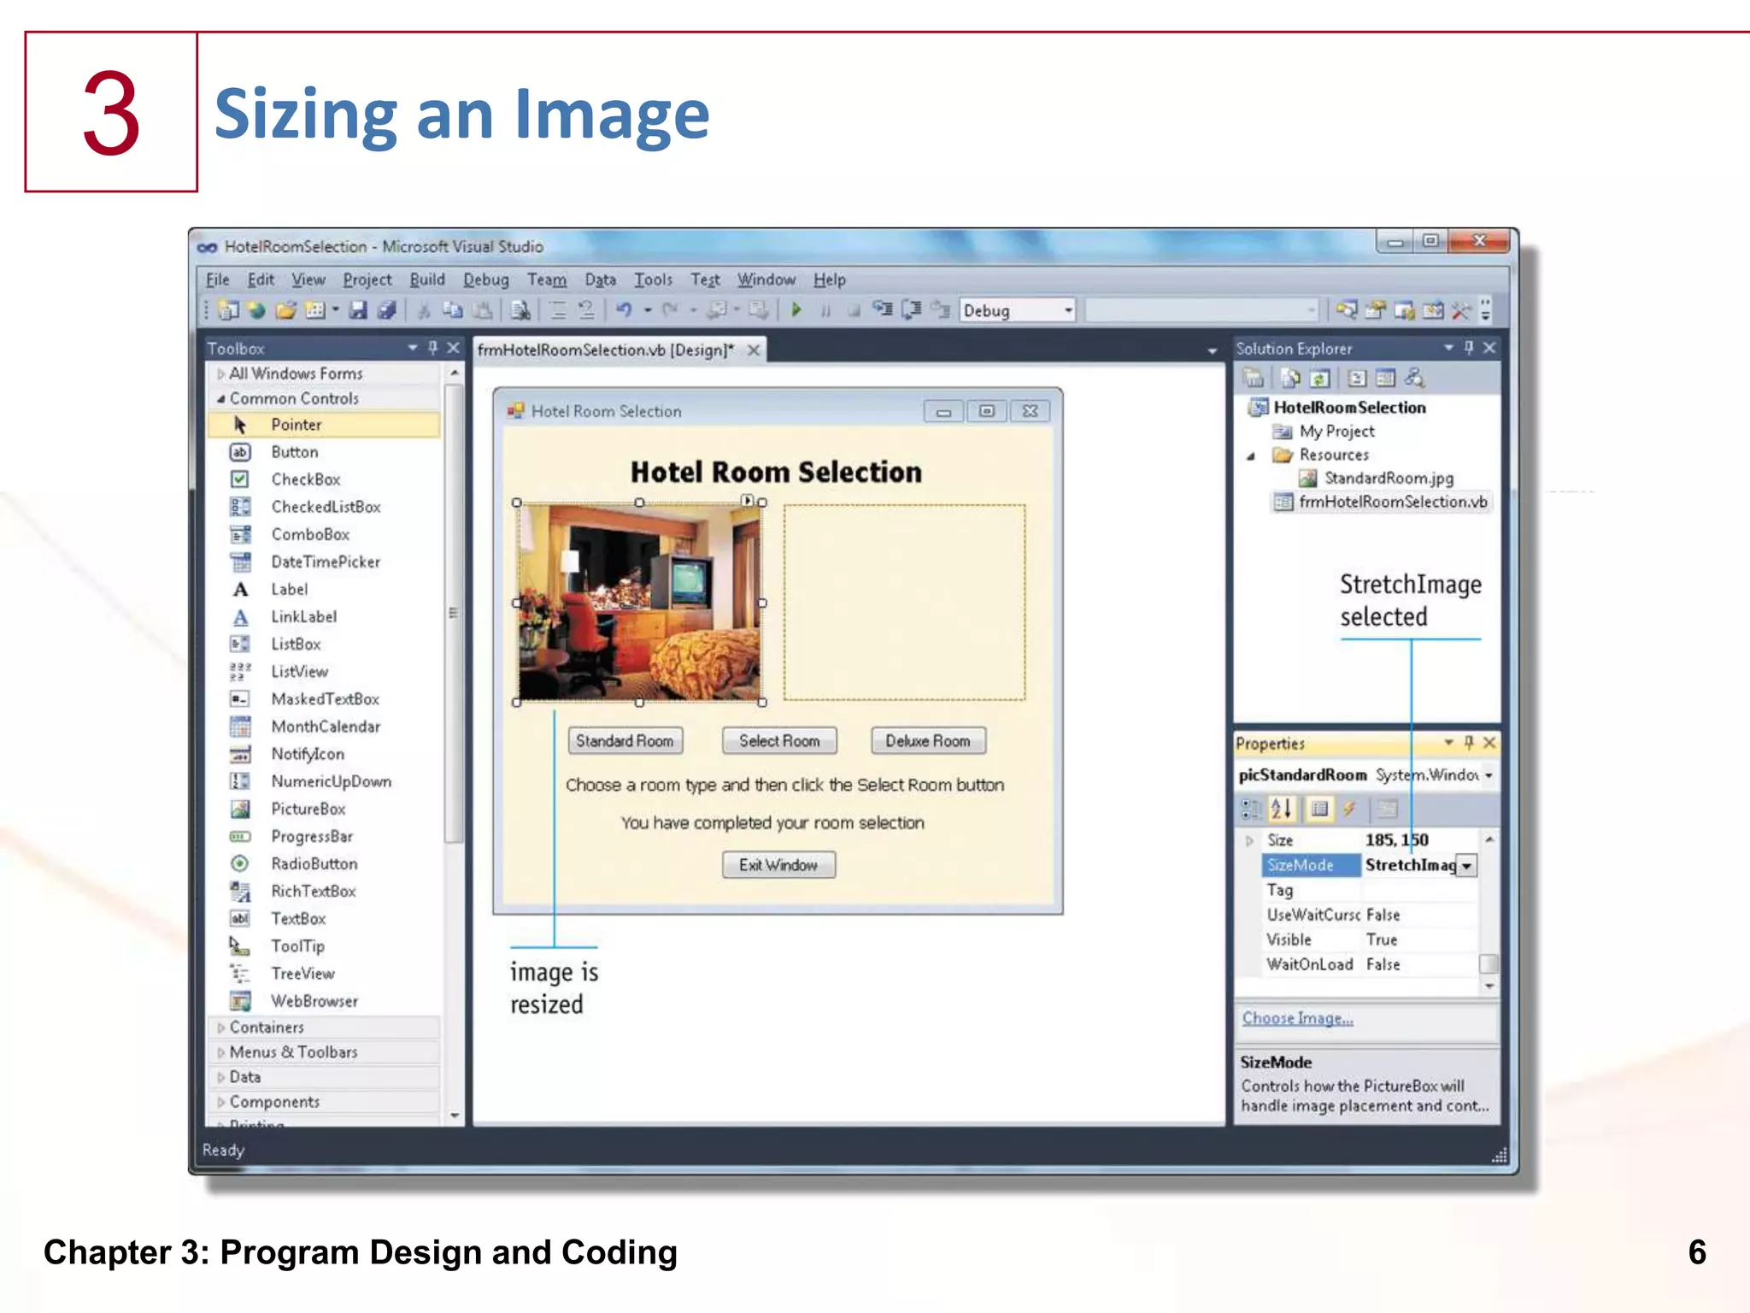Select the CheckBox control in the Toolbox

[x=305, y=480]
